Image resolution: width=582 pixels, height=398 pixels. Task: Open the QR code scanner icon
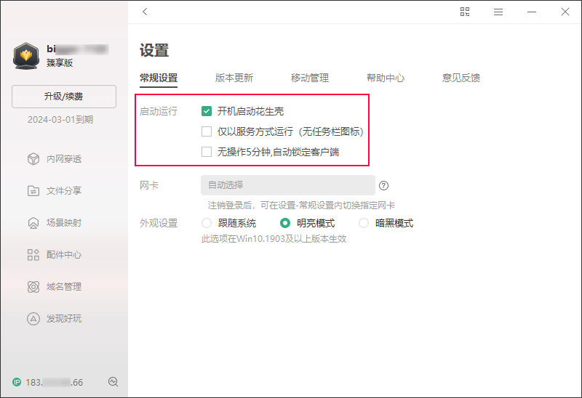click(x=466, y=12)
